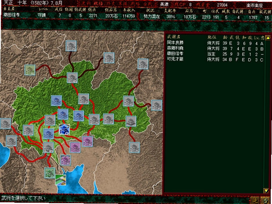
Task: Click the harbor town tile beside the bay
Action: tap(60, 180)
